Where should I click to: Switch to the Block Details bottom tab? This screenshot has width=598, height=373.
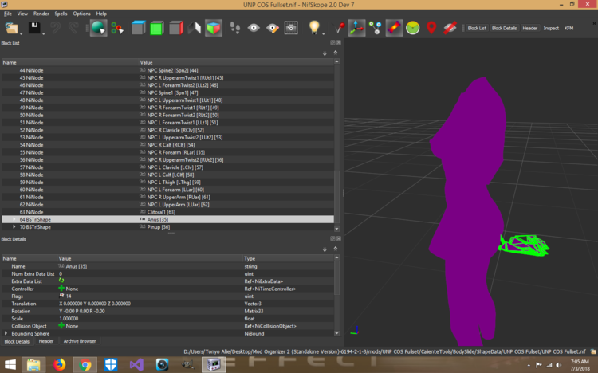coord(17,341)
